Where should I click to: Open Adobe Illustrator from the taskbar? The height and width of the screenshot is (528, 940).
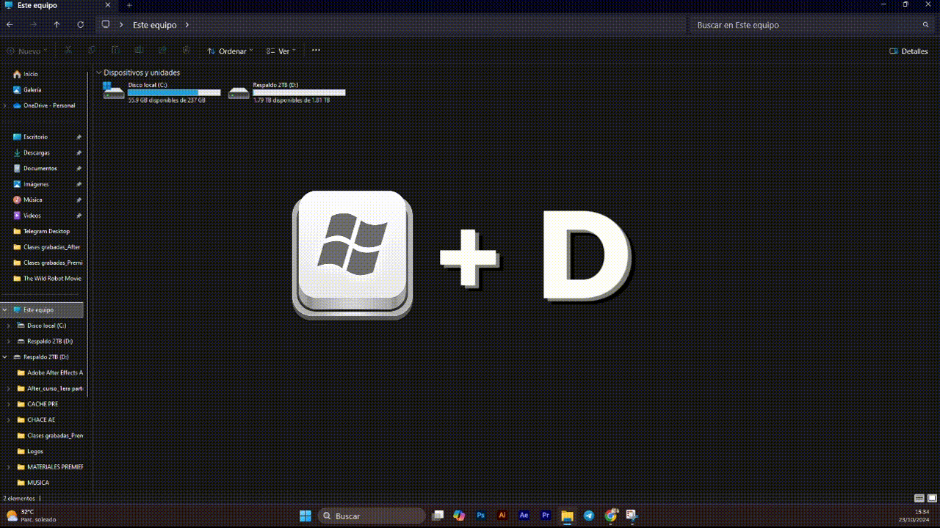(x=502, y=516)
